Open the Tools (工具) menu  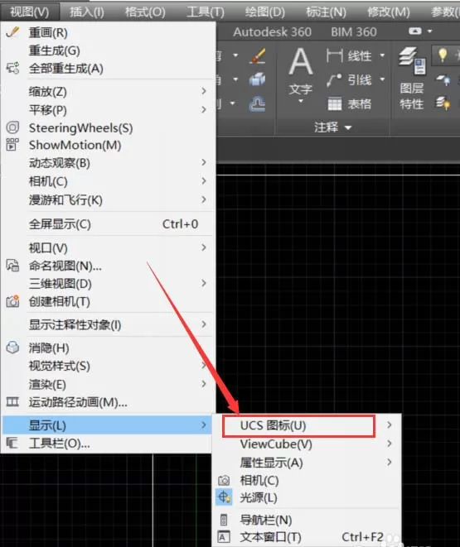(206, 12)
